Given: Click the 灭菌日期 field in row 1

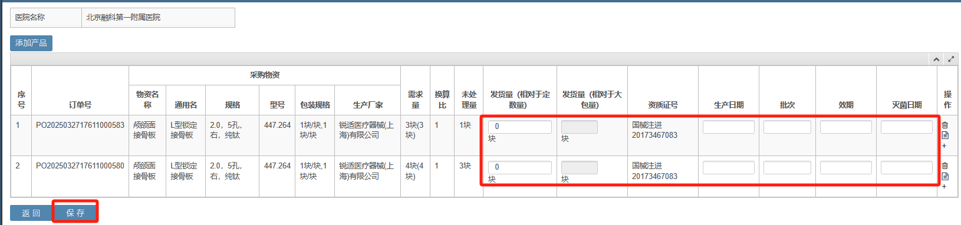Looking at the screenshot, I should click(907, 127).
